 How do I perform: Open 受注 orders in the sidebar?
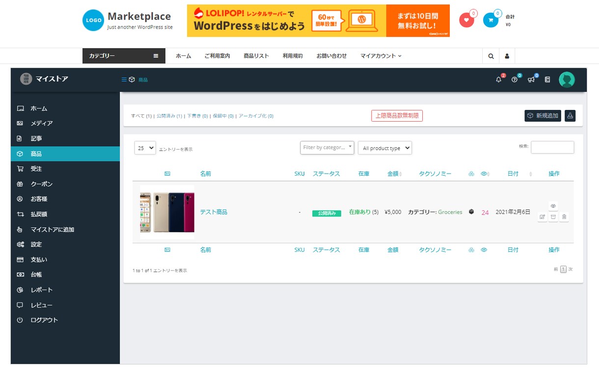tap(65, 169)
